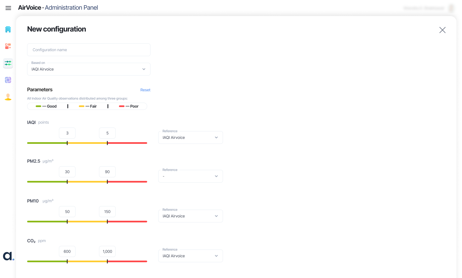
Task: Reset the parameters to defaults
Action: [x=145, y=90]
